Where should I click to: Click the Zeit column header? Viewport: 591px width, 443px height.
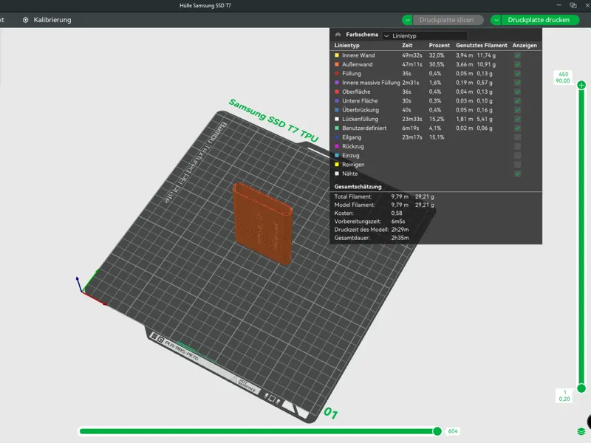[407, 45]
